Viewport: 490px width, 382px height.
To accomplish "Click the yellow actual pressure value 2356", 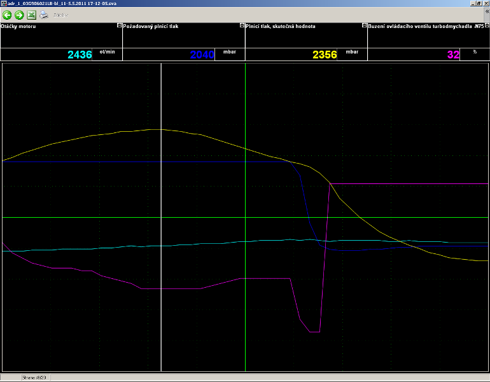I will click(325, 55).
